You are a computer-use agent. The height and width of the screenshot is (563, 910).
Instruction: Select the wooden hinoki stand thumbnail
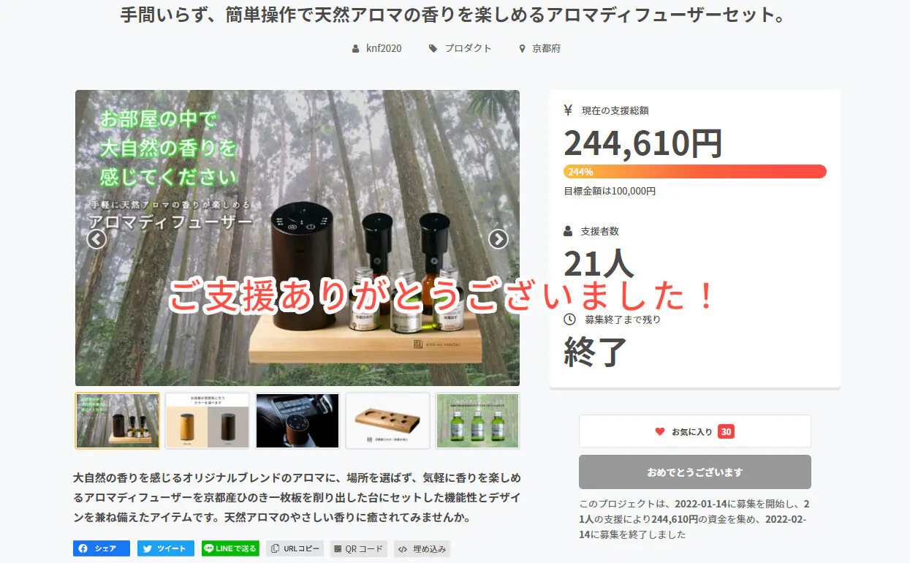point(387,420)
